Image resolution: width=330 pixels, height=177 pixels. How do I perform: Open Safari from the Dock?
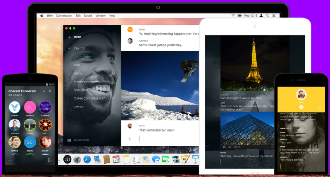click(87, 159)
